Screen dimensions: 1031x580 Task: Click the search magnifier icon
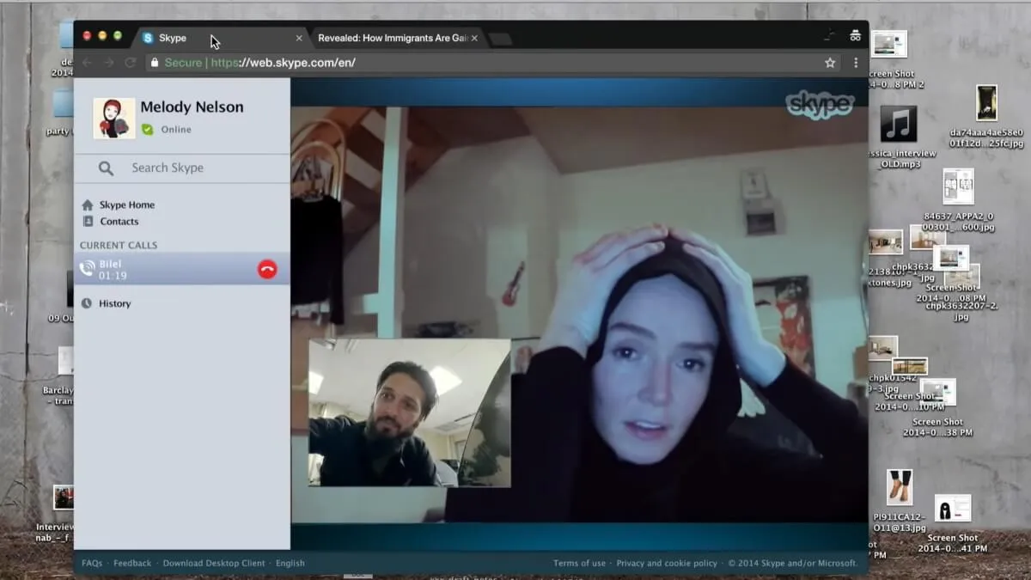pyautogui.click(x=106, y=168)
